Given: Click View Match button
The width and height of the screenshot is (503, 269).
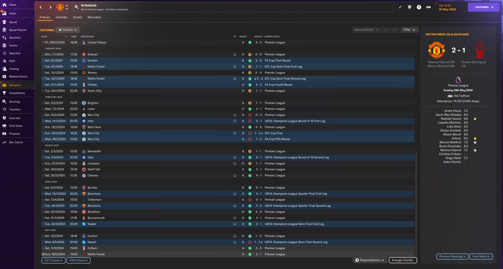Looking at the screenshot, I should 481,256.
